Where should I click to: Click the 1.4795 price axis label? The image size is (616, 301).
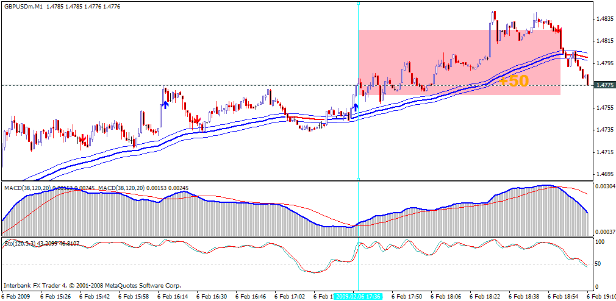pos(605,63)
